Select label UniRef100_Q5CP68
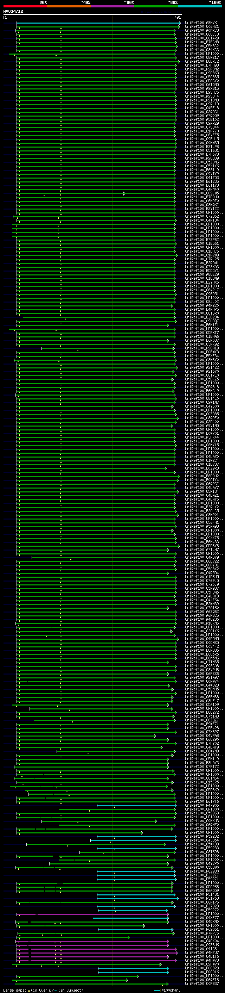Screen dimensions: 225x993 201,887
